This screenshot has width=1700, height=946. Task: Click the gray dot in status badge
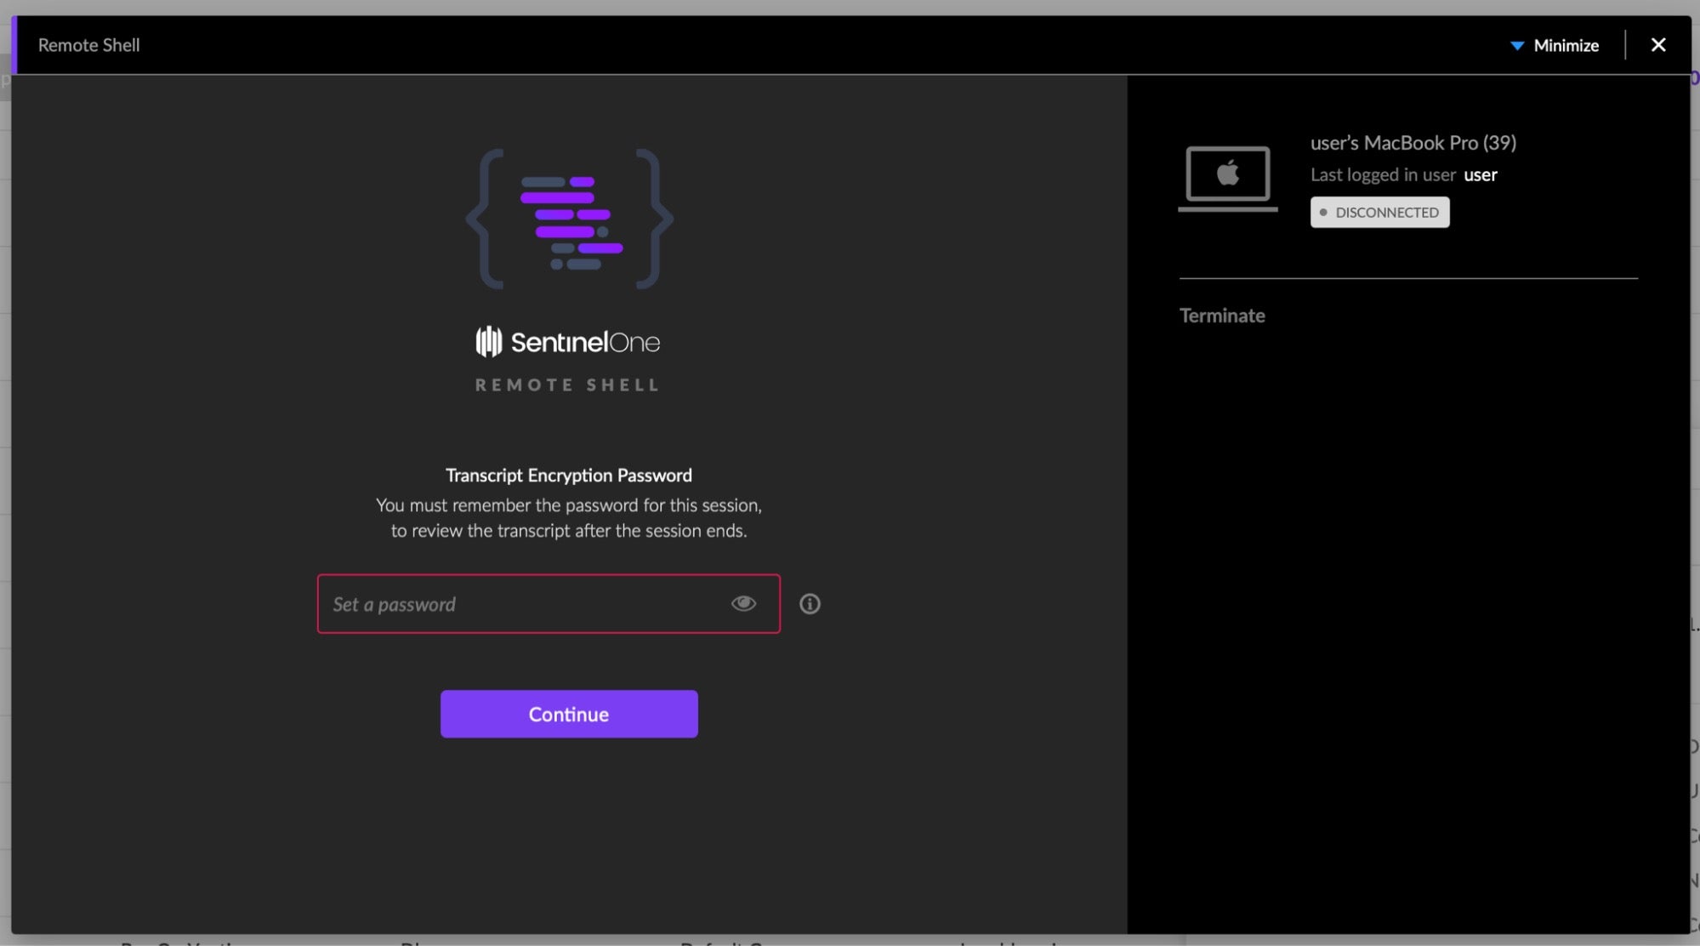coord(1323,213)
